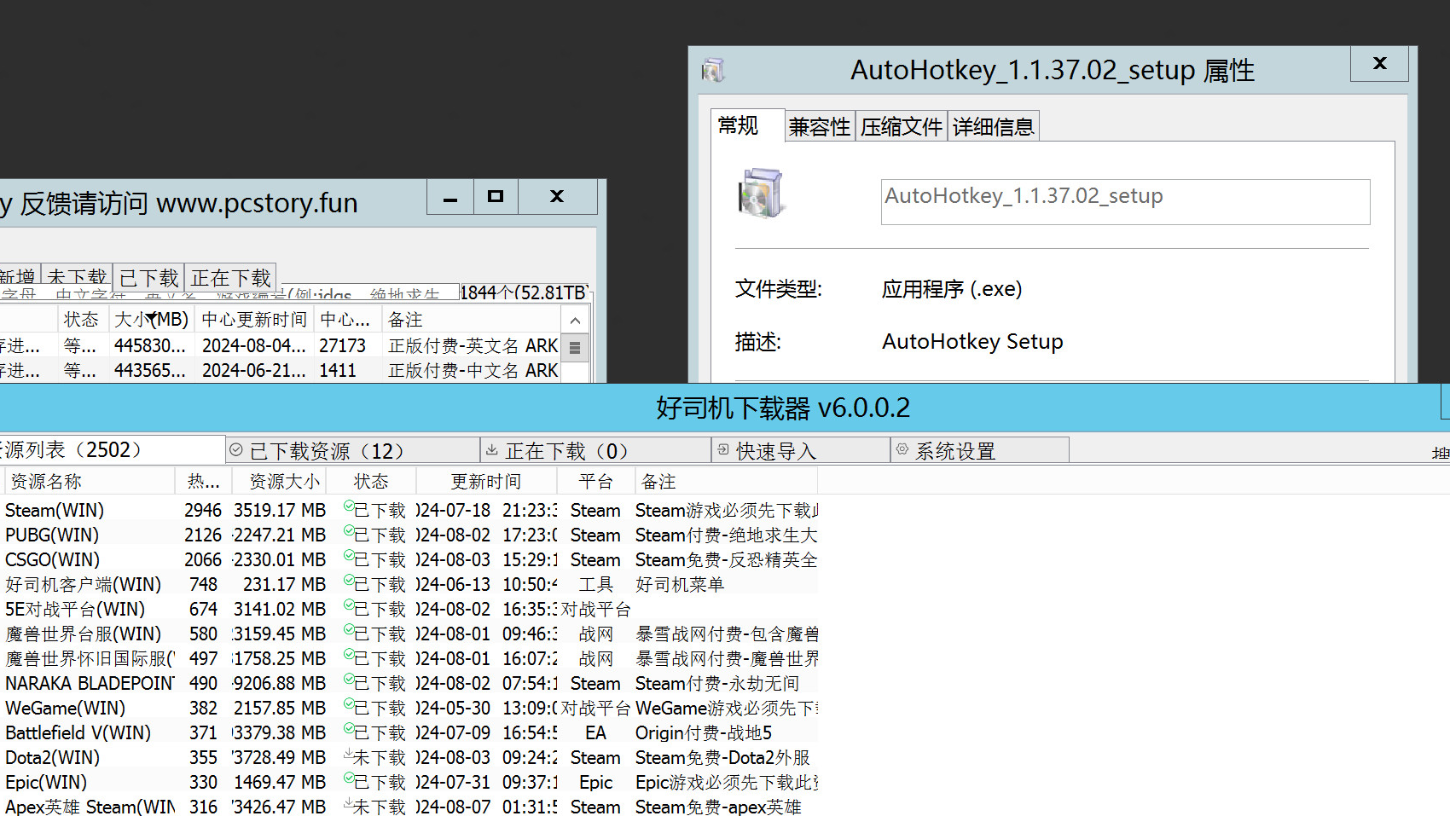The width and height of the screenshot is (1450, 816).
Task: Switch to the 压缩文件 tab
Action: point(901,127)
